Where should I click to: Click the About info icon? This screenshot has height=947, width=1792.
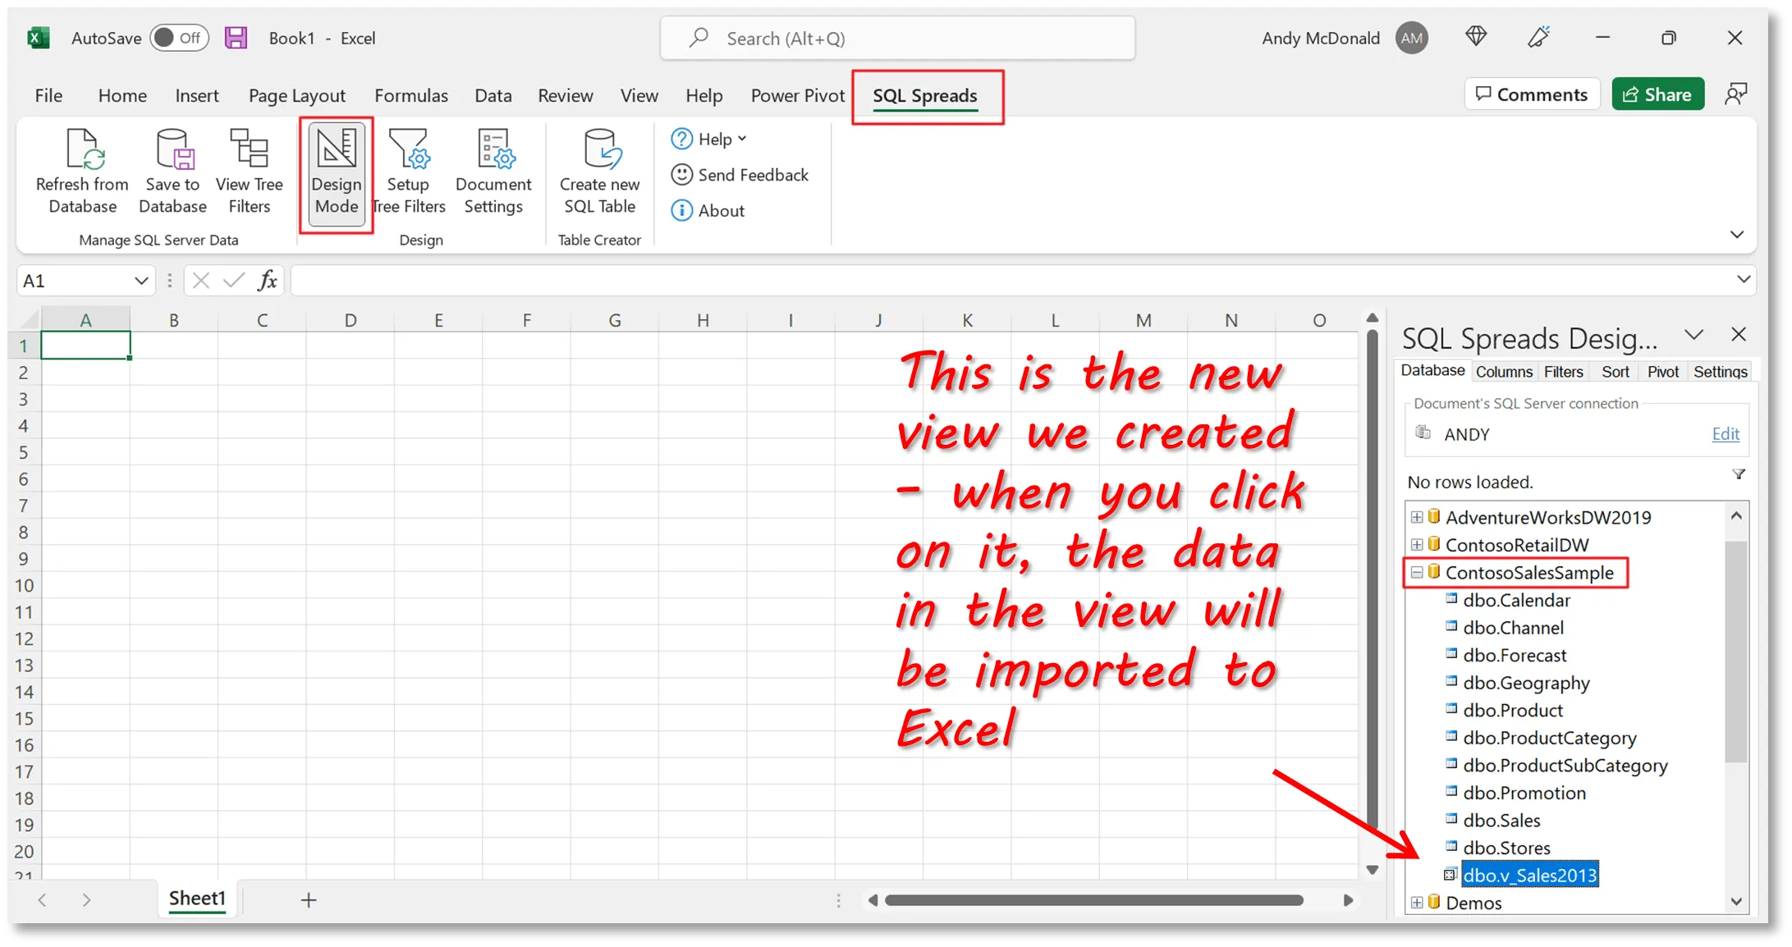pyautogui.click(x=681, y=211)
